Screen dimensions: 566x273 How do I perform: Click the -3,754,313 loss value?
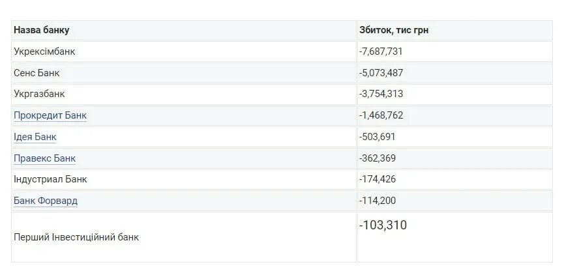[381, 94]
